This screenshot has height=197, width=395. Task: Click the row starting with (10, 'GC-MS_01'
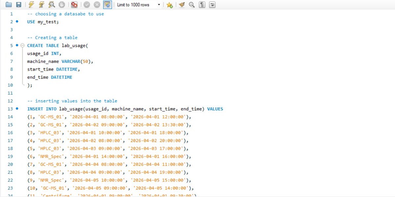[x=110, y=188]
